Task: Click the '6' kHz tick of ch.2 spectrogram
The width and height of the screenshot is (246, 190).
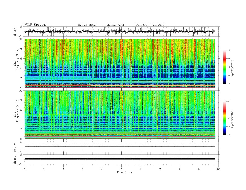Action: 21,110
